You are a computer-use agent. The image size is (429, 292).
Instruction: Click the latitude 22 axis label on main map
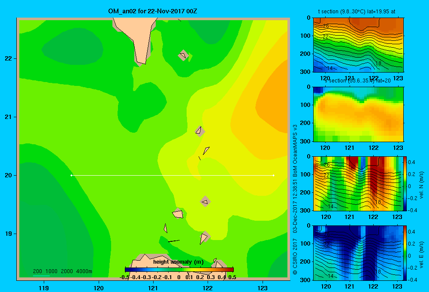pyautogui.click(x=8, y=59)
